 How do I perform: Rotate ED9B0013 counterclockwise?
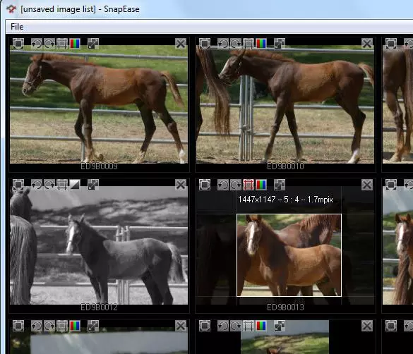pyautogui.click(x=223, y=185)
